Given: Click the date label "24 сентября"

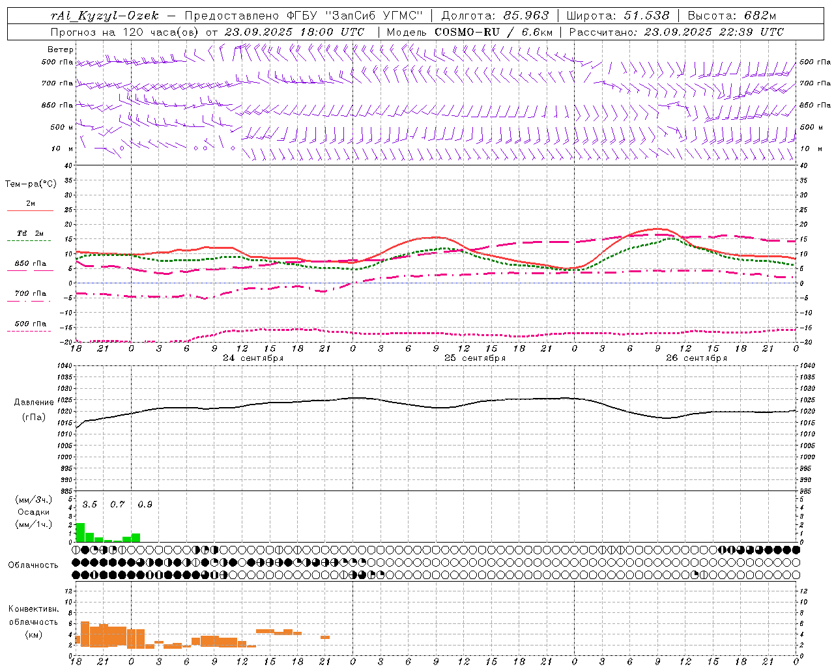Looking at the screenshot, I should (253, 358).
